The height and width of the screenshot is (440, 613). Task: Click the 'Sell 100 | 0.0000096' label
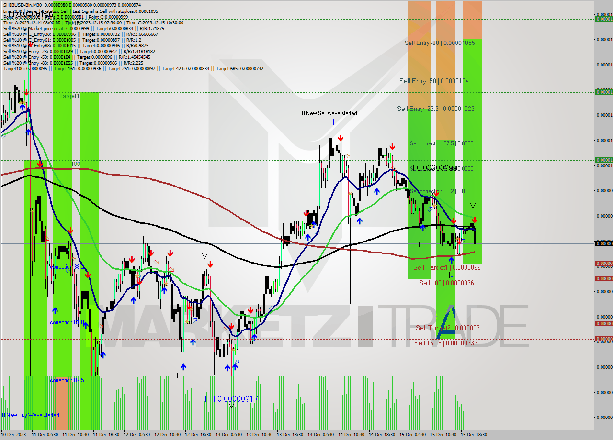click(446, 283)
